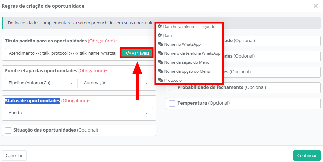The image size is (323, 162).
Task: Check the Temperatura option
Action: (x=172, y=103)
